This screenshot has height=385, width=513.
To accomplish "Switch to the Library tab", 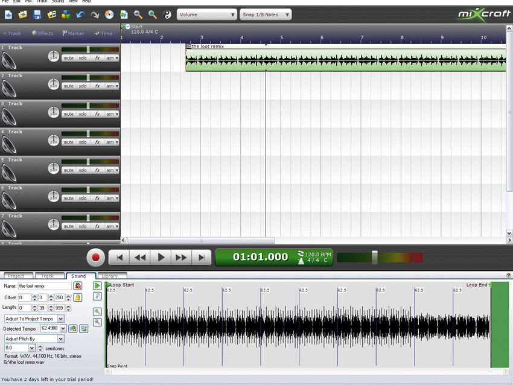I will [110, 276].
